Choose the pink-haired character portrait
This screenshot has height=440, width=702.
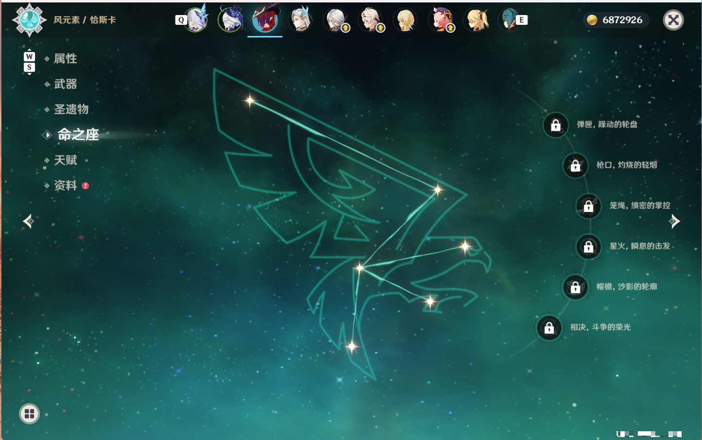[442, 20]
